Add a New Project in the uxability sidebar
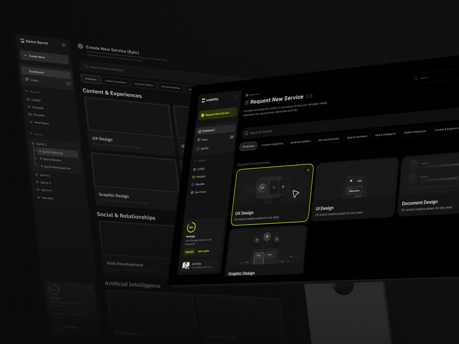 coord(198,192)
